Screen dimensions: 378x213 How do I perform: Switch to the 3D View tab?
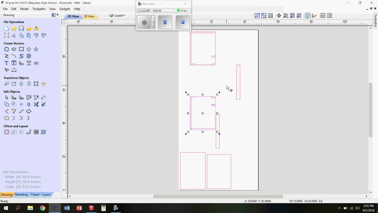(89, 16)
